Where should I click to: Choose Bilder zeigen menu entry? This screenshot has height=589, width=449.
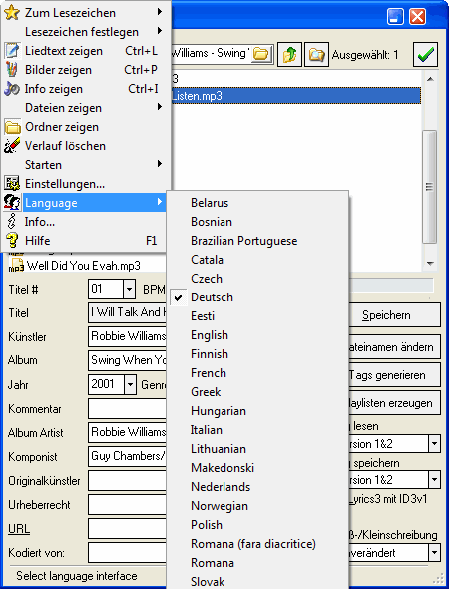(86, 70)
